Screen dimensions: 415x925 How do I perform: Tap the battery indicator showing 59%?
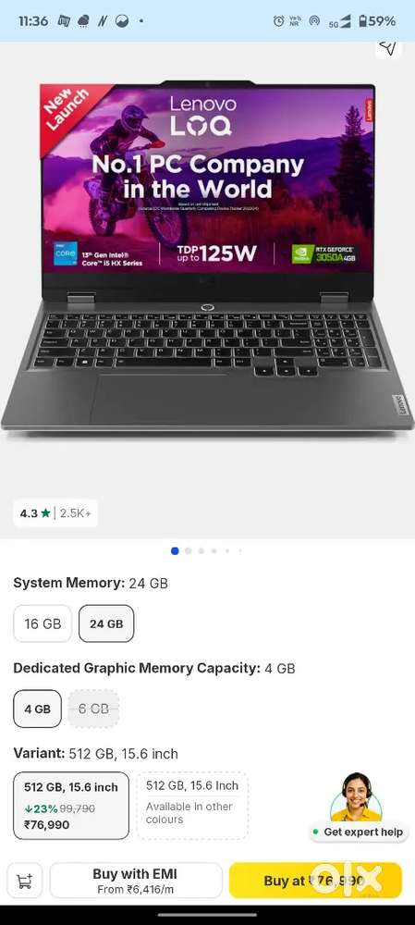(377, 21)
